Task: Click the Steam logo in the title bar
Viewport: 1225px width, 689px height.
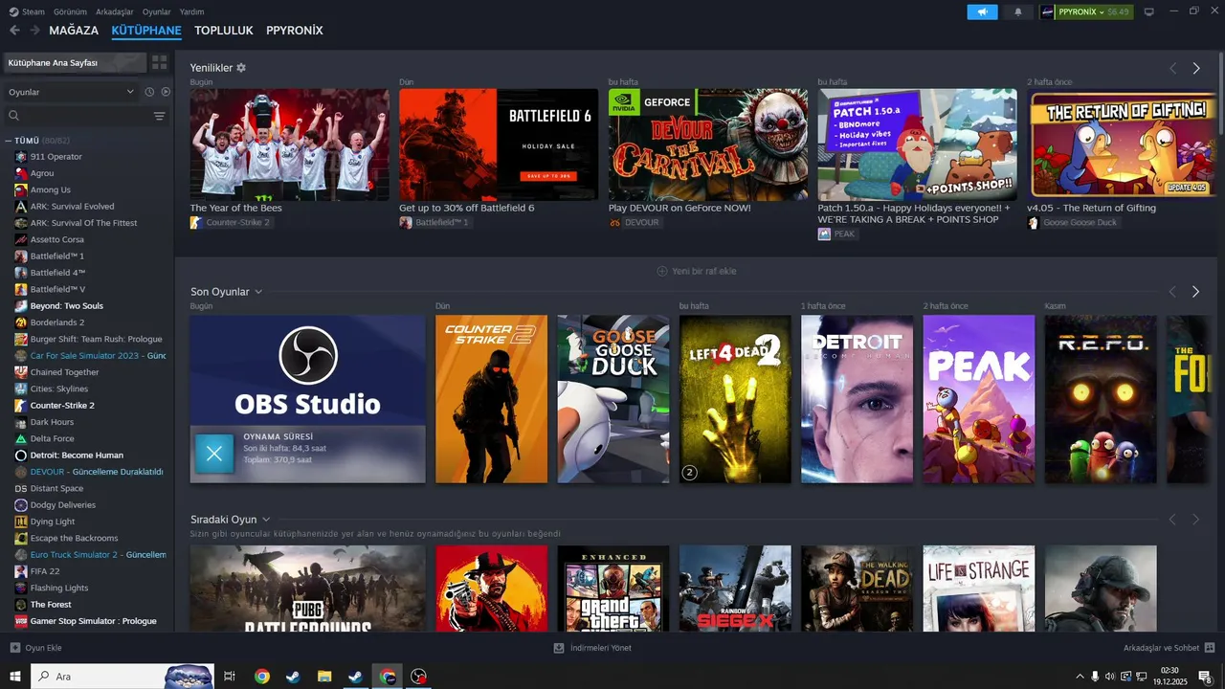Action: pos(13,11)
